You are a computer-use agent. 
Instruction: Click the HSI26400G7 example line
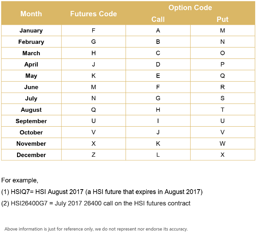pos(96,203)
